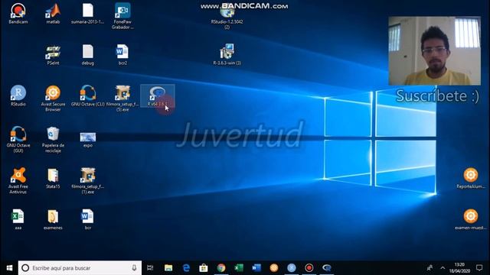Open Excel from the taskbar

coord(239,268)
